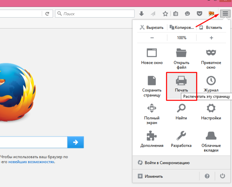Click the Pocket icon in toolbar

click(x=199, y=14)
